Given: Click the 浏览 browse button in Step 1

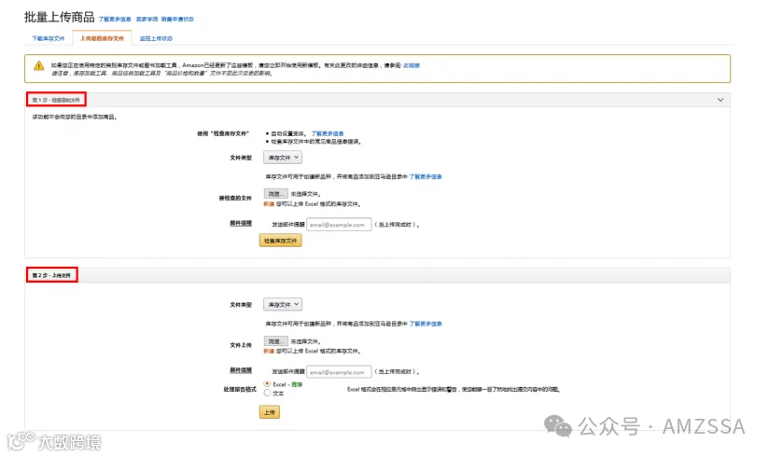Looking at the screenshot, I should pos(275,194).
